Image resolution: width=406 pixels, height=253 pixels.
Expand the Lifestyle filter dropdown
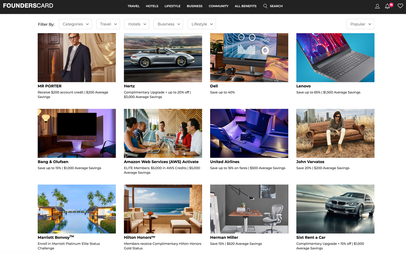[x=202, y=24]
